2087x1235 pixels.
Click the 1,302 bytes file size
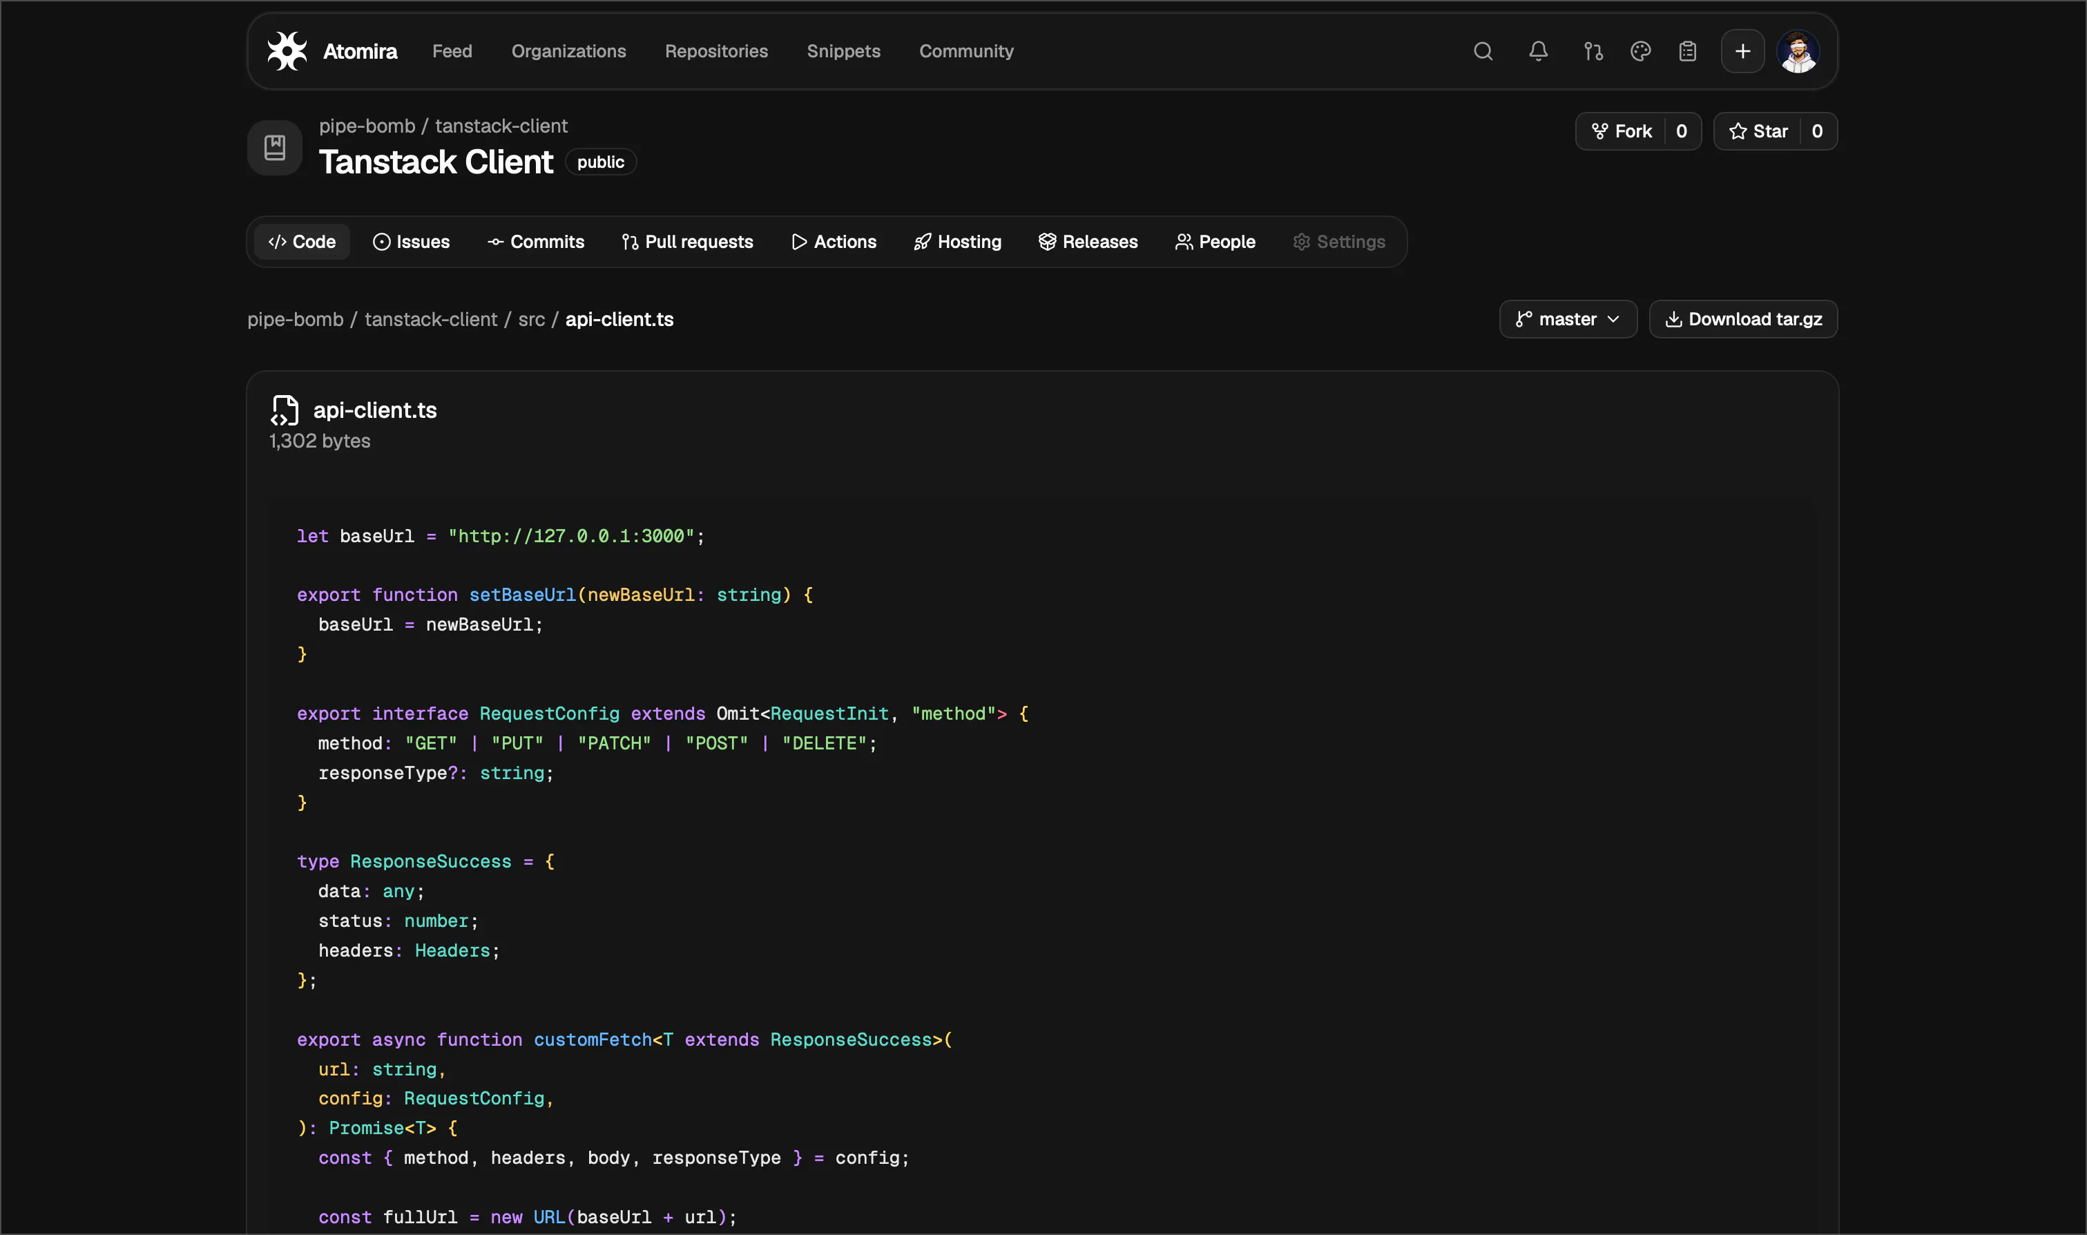[x=320, y=441]
